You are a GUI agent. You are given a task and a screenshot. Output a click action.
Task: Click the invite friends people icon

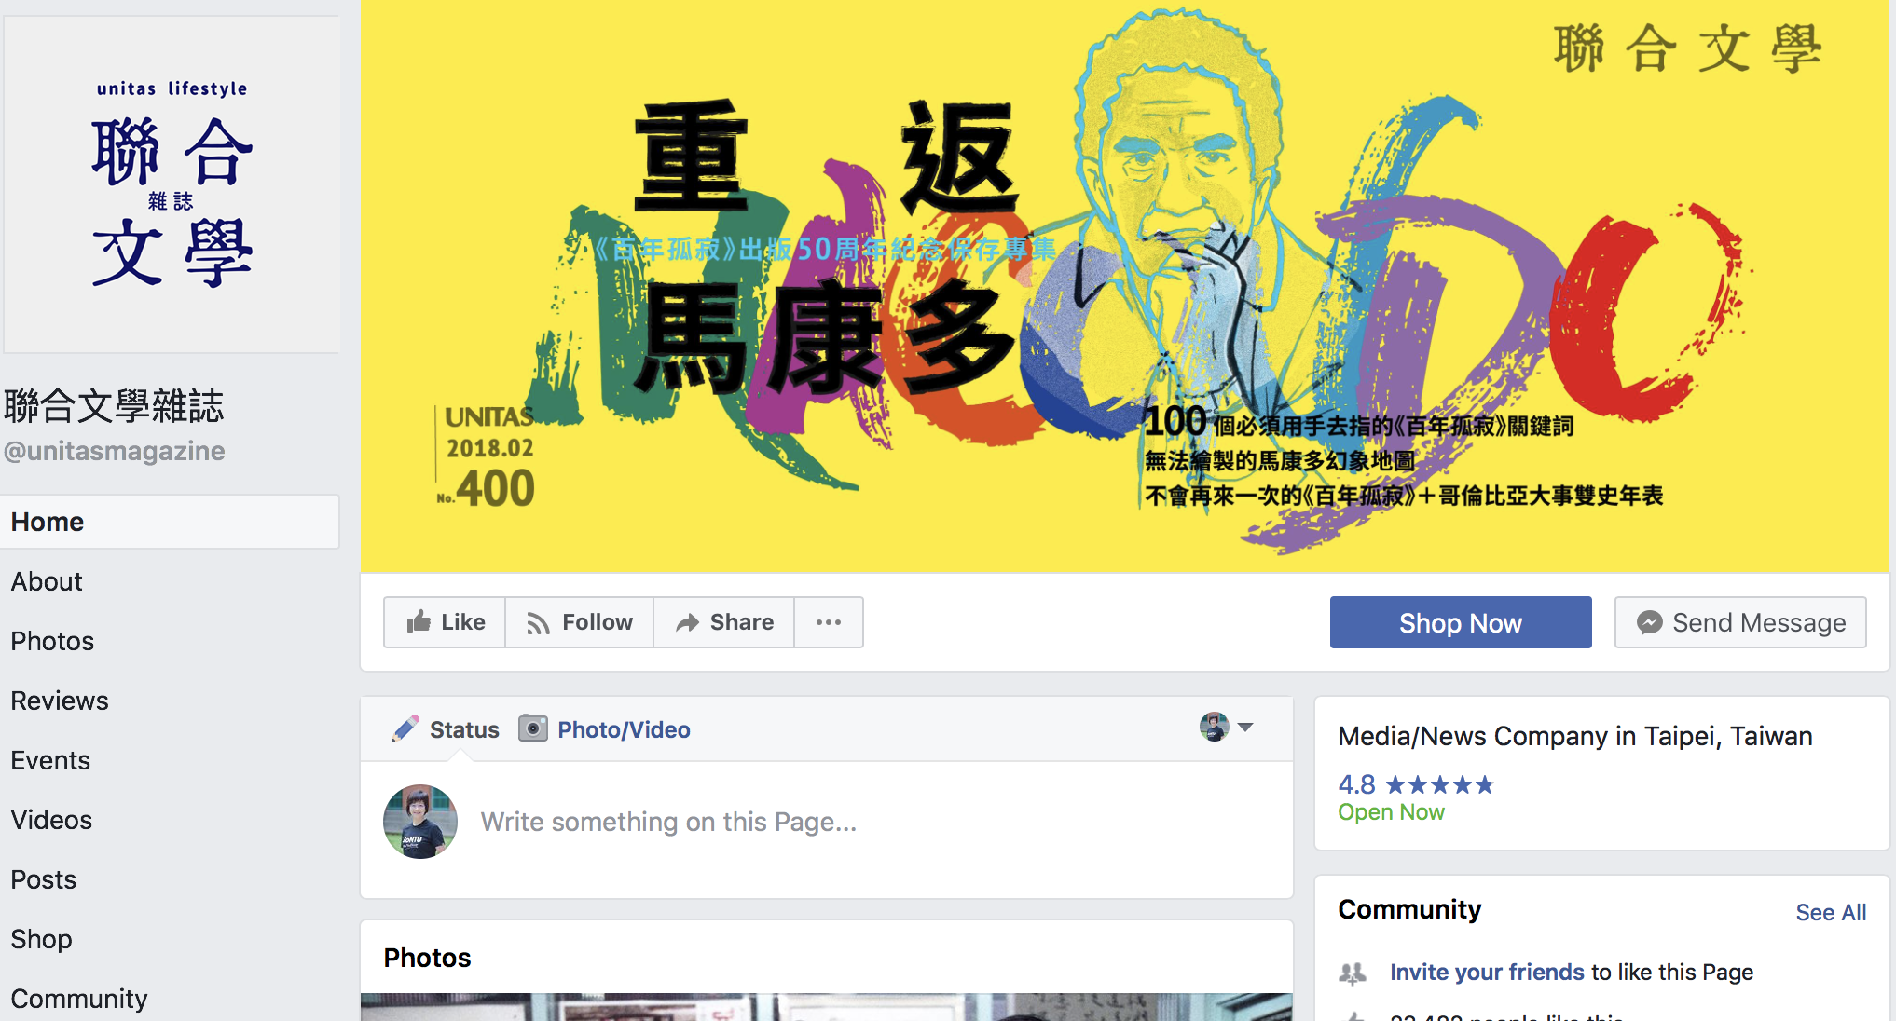pos(1353,973)
